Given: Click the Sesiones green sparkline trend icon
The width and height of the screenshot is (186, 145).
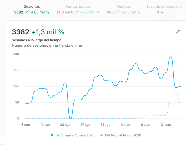Looking at the screenshot, I should pyautogui.click(x=27, y=12).
